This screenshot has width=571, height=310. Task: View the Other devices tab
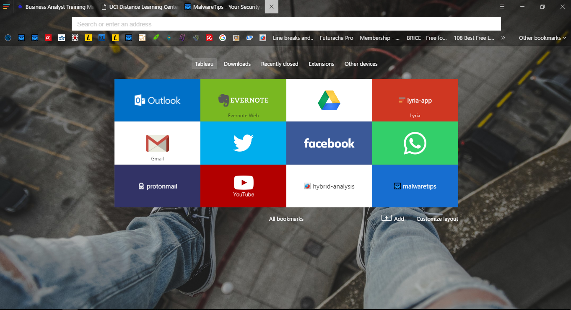361,64
